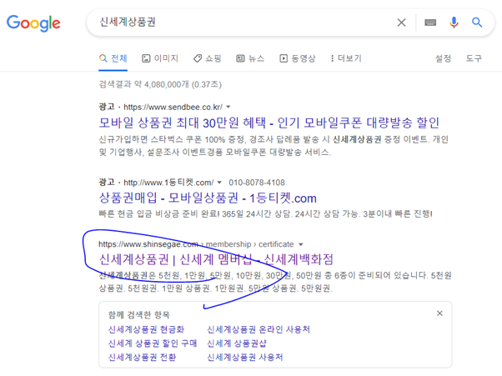Clear the search box with the X icon
The image size is (502, 376).
coord(401,23)
